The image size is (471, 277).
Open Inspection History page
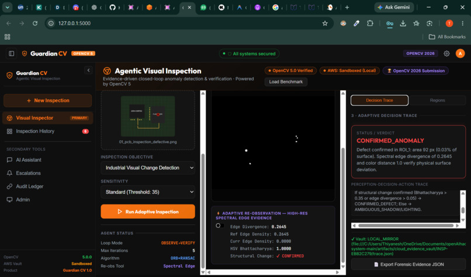coord(47,131)
